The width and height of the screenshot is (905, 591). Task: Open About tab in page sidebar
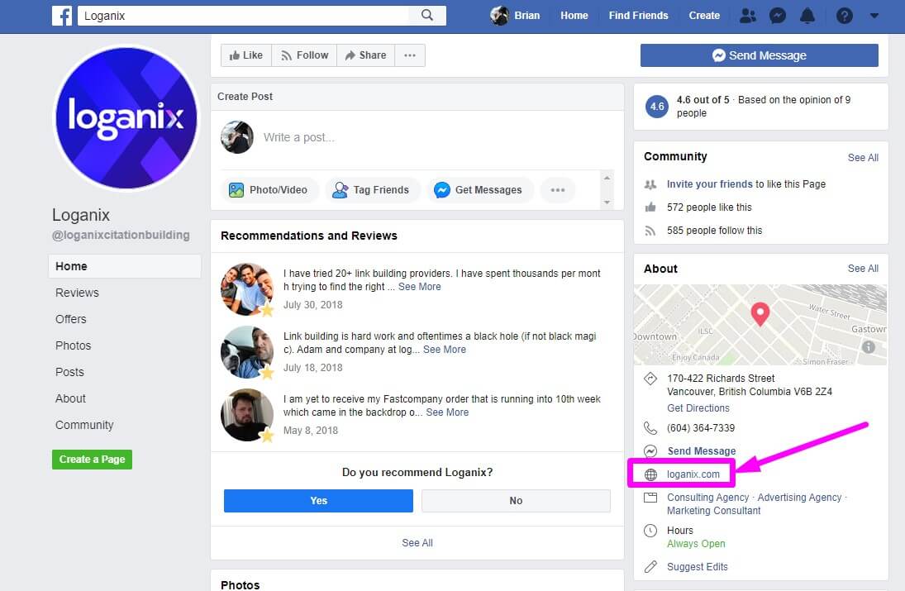(x=70, y=398)
